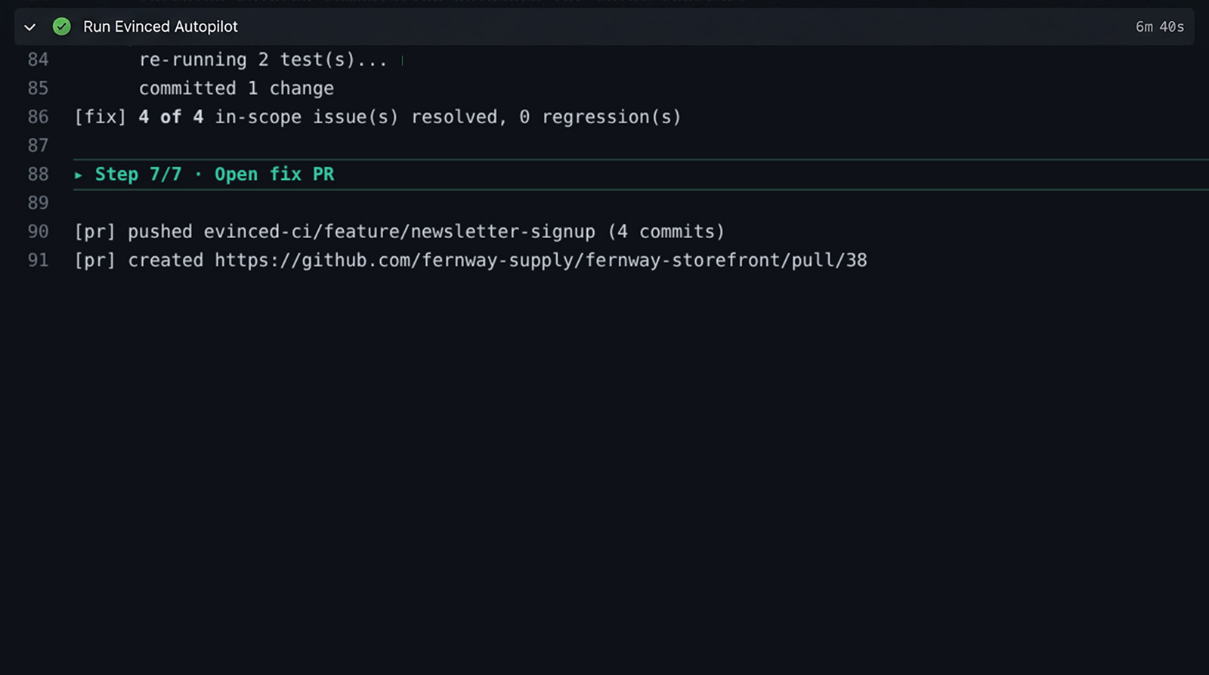Click the committed 1 change log text
The image size is (1209, 675).
coord(237,88)
